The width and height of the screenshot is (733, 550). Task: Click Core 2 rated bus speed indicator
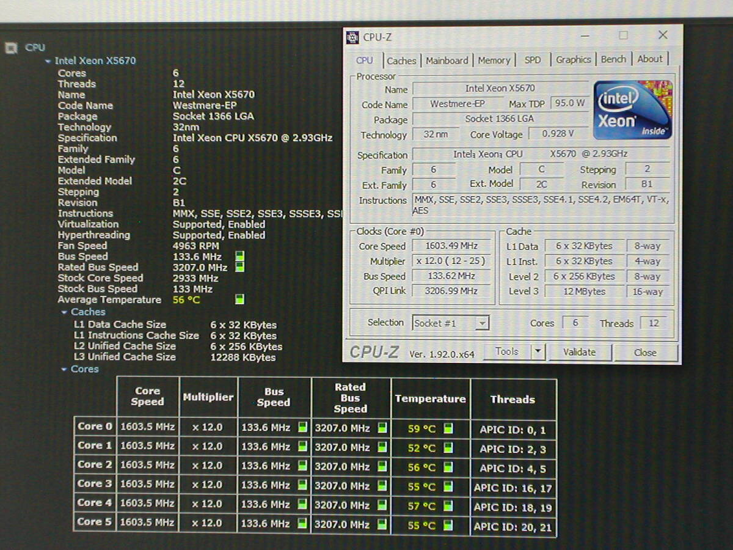click(382, 466)
